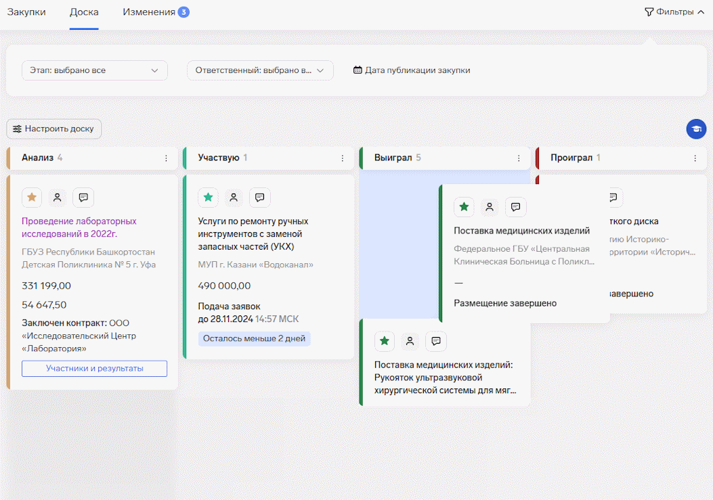Click the Проиграл column header

tap(621, 158)
